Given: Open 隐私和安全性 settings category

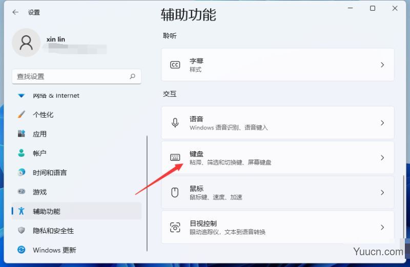Looking at the screenshot, I should click(x=76, y=231).
